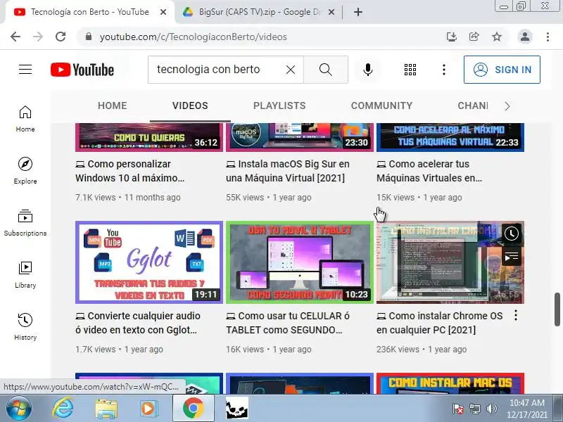Click Watch later clock on Chrome OS thumbnail

point(512,234)
